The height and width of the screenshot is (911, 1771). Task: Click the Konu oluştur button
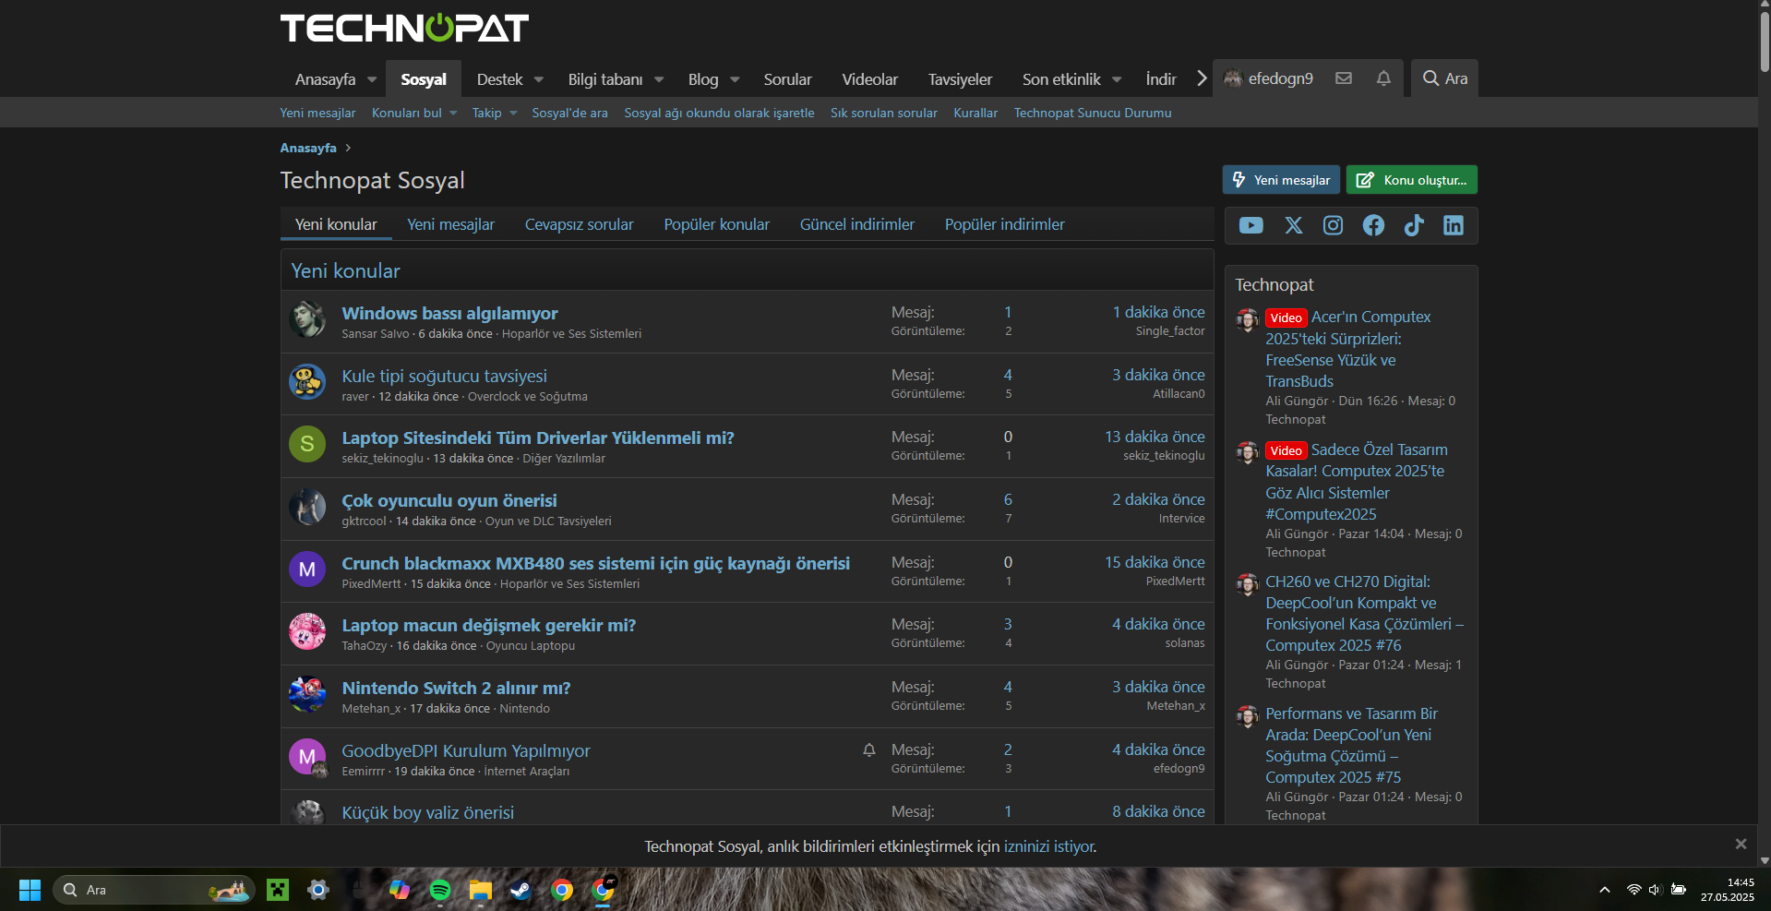point(1411,180)
